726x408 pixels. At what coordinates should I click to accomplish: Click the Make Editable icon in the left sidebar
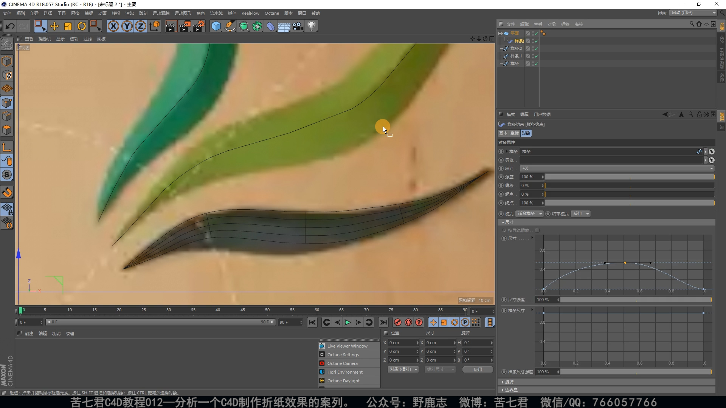(x=7, y=45)
